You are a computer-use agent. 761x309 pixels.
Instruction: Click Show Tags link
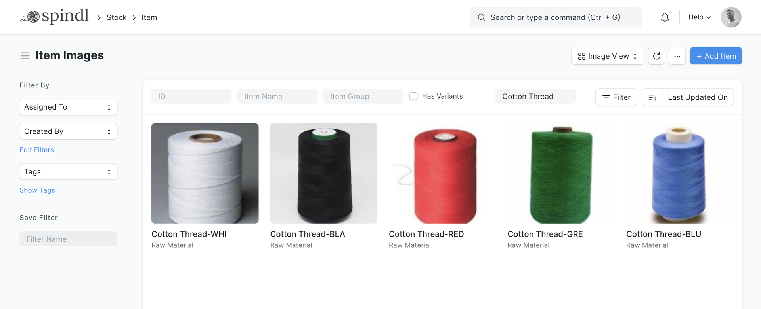click(37, 190)
